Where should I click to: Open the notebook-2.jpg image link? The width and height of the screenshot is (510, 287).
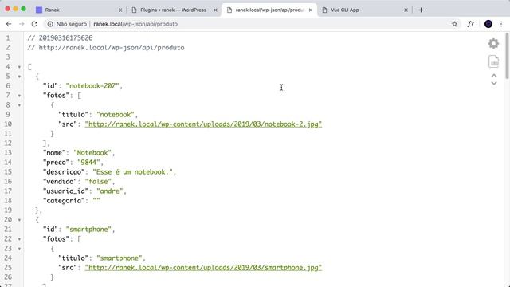click(x=203, y=124)
